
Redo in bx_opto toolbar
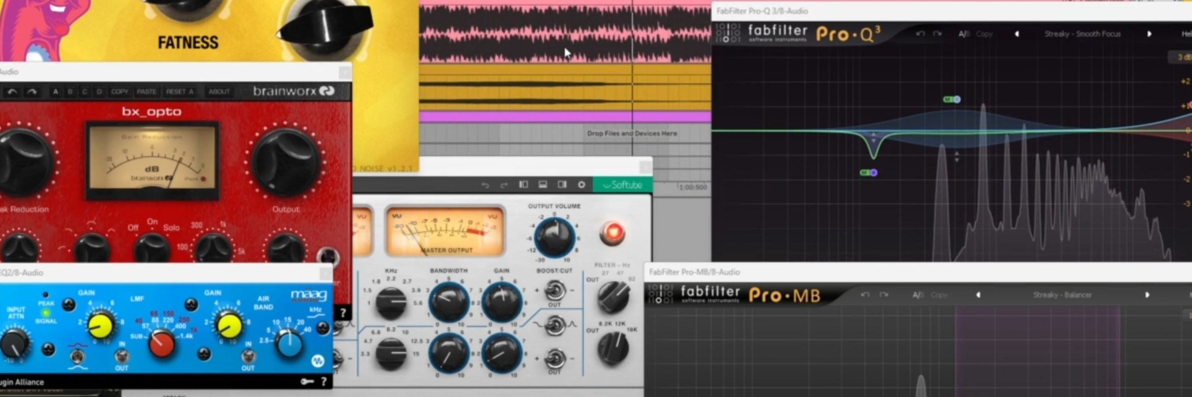tap(32, 92)
